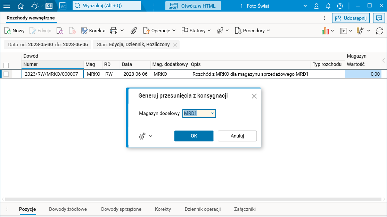Viewport: 387px width, 217px height.
Task: Select the cell 2023/RW/MRKO/000007
Action: (x=52, y=74)
